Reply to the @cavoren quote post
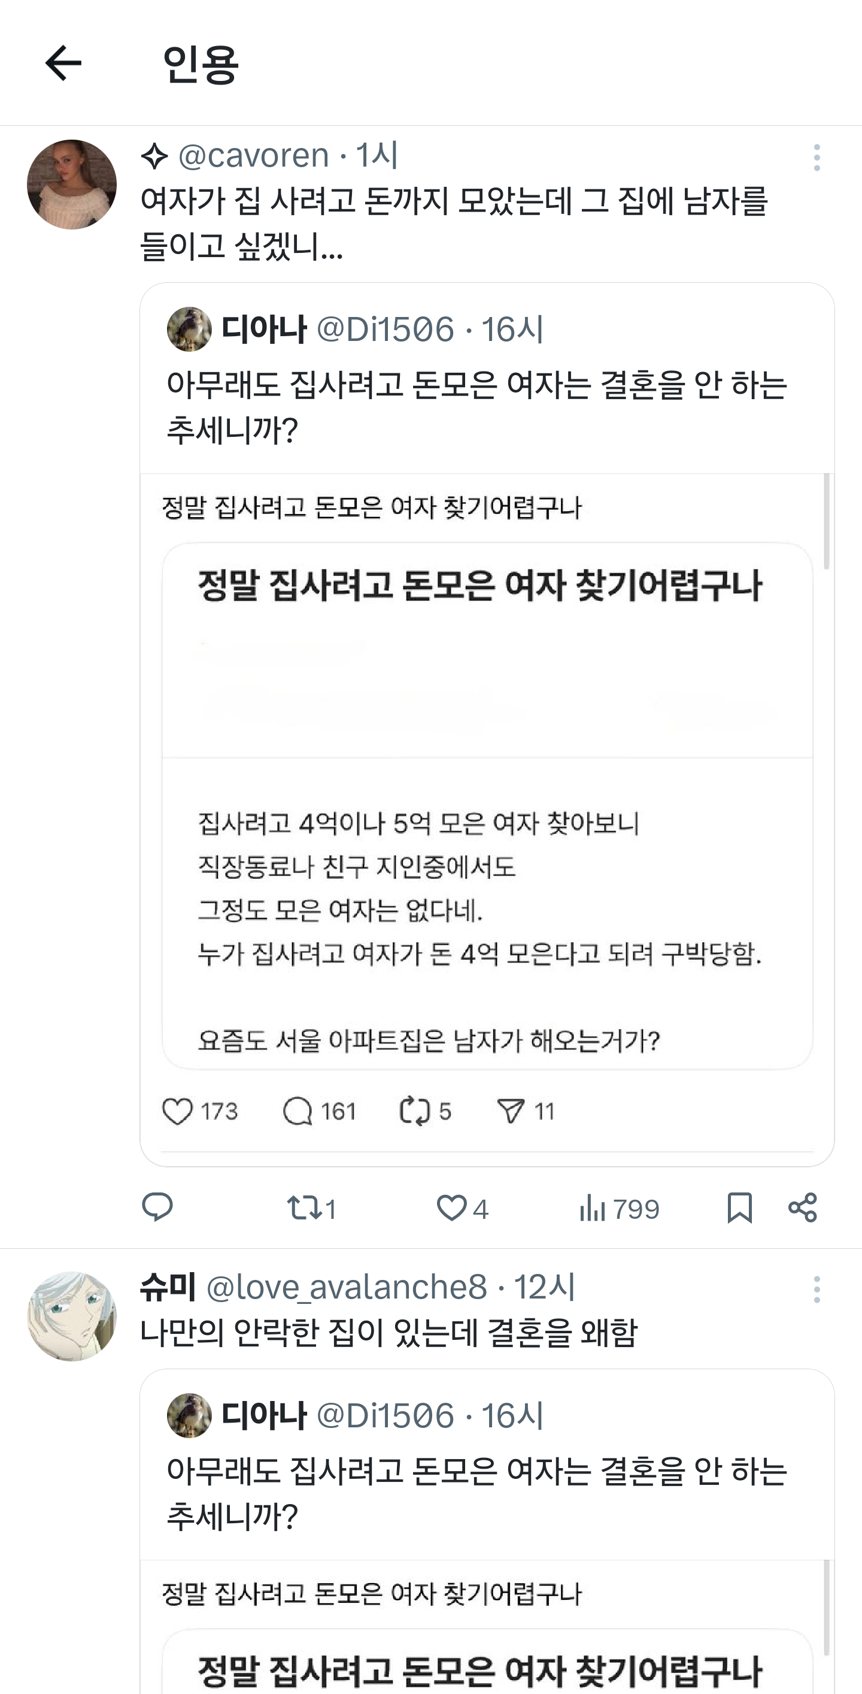The image size is (862, 1694). pyautogui.click(x=157, y=1208)
